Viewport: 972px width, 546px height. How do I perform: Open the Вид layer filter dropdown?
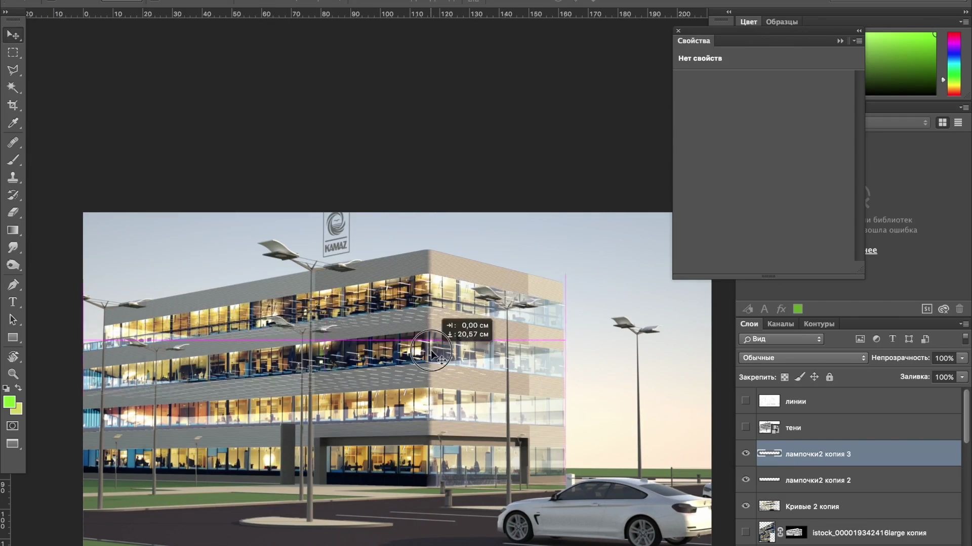[x=781, y=339]
